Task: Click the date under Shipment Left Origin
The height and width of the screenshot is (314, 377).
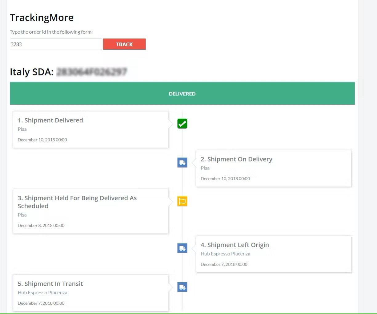Action: pos(224,264)
